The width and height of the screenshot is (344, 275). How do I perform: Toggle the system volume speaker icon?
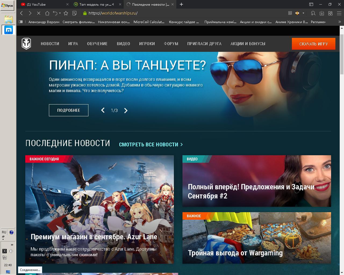[11, 251]
